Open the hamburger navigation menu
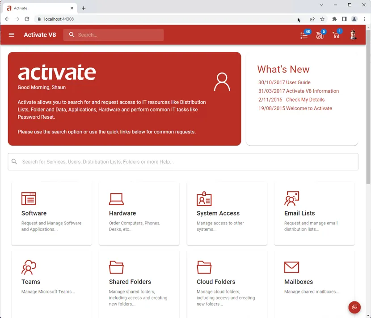 click(x=11, y=35)
